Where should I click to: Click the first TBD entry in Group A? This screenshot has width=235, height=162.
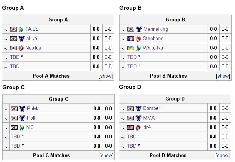point(15,57)
